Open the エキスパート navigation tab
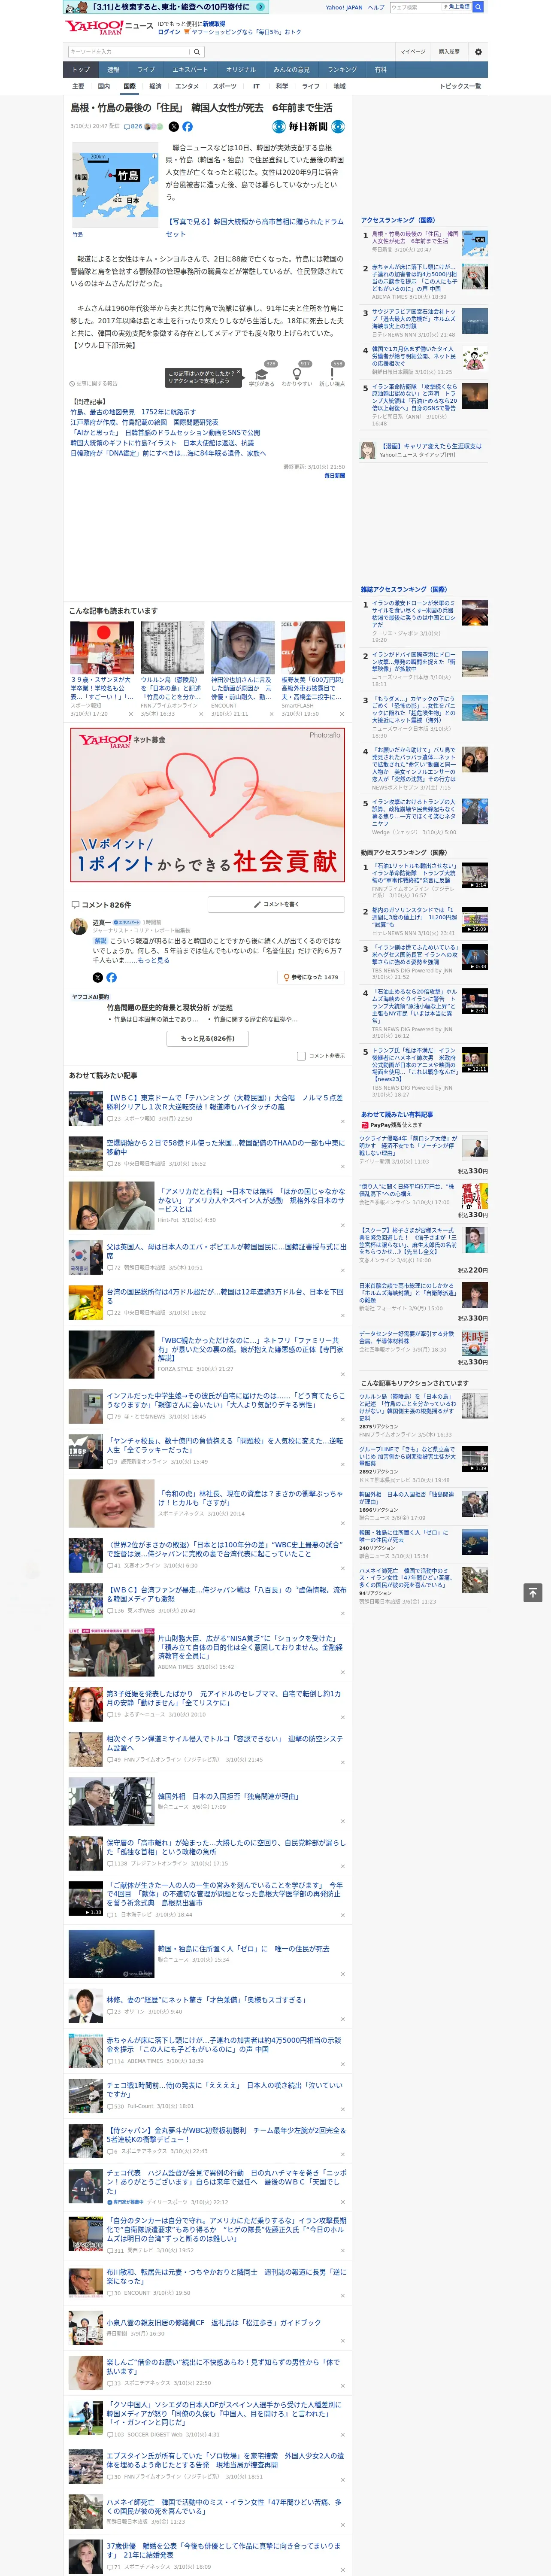551x2576 pixels. (x=190, y=70)
